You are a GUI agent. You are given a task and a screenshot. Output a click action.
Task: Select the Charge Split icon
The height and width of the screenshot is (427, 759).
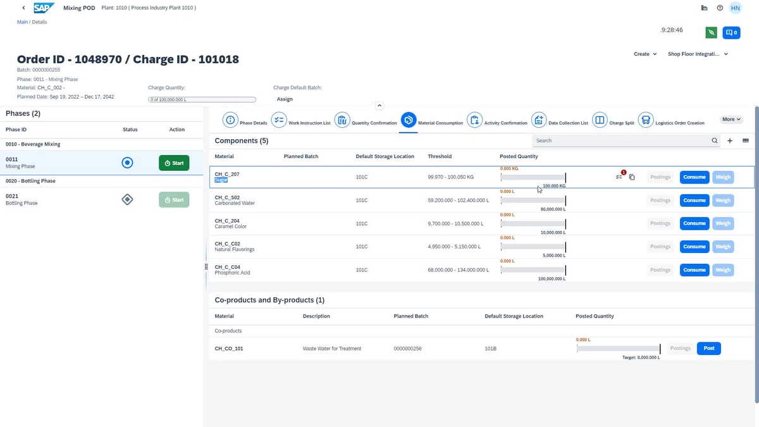[599, 119]
